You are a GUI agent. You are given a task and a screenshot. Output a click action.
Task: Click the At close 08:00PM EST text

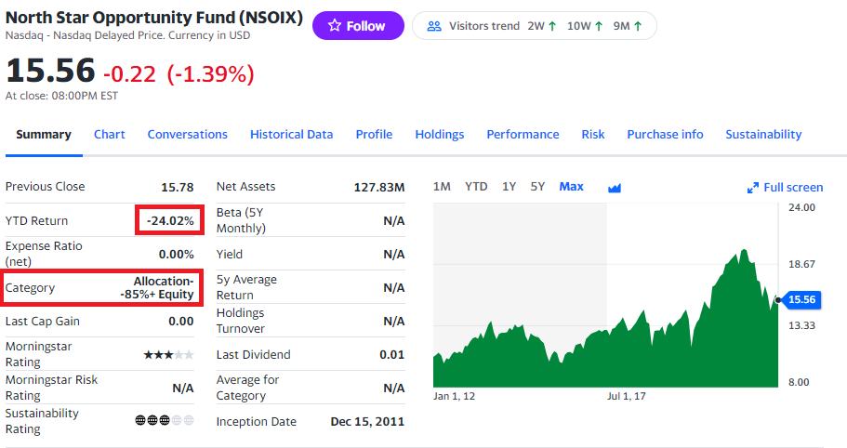pyautogui.click(x=61, y=96)
